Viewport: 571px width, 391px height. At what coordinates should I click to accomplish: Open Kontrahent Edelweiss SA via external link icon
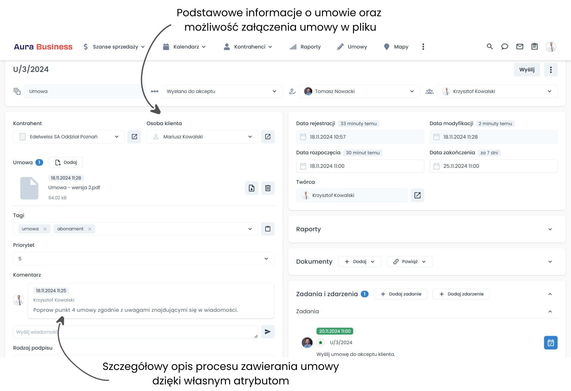(134, 137)
